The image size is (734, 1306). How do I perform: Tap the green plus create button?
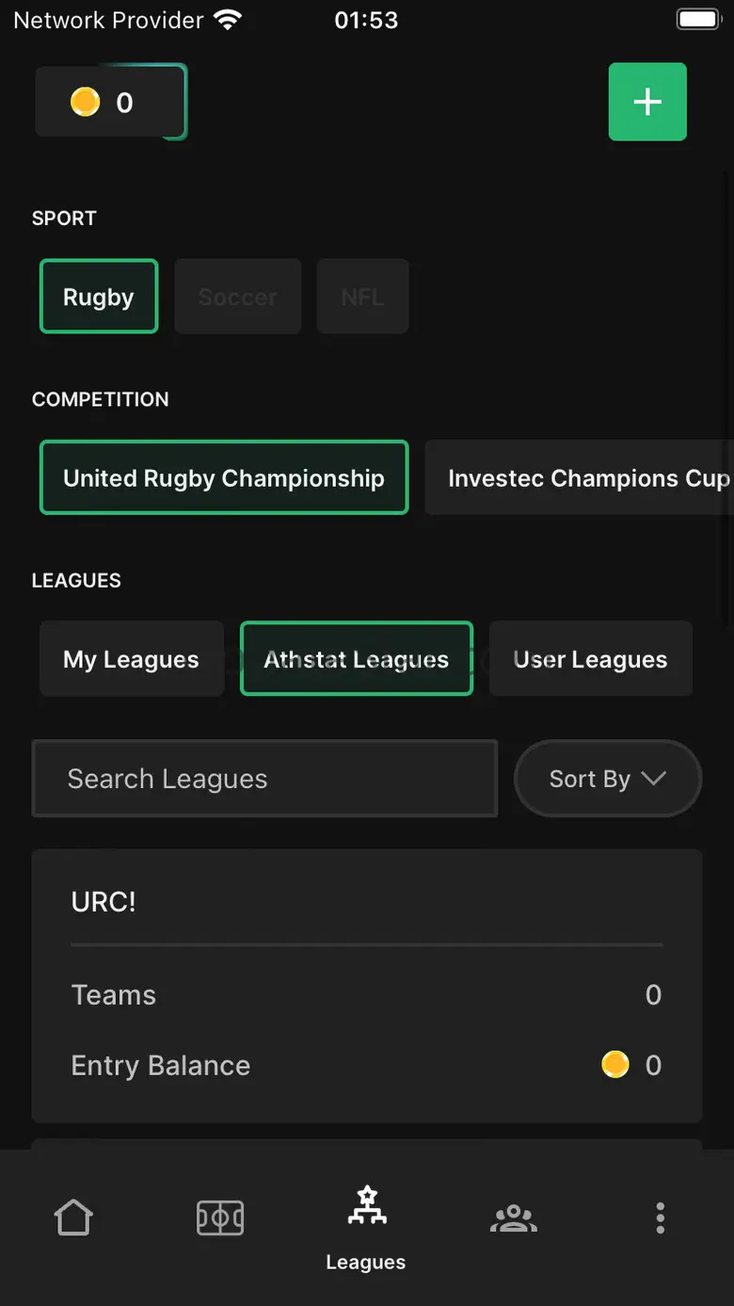647,102
